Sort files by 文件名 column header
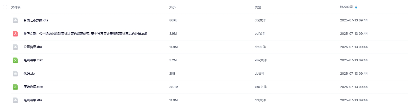This screenshot has height=106, width=408. point(16,7)
